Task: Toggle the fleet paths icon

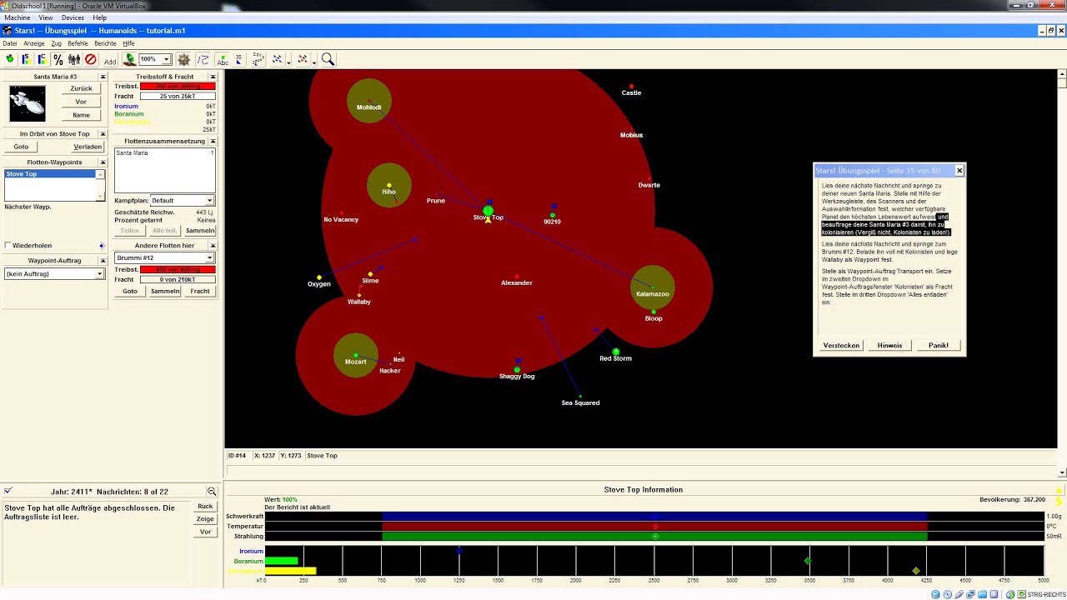Action: click(203, 59)
